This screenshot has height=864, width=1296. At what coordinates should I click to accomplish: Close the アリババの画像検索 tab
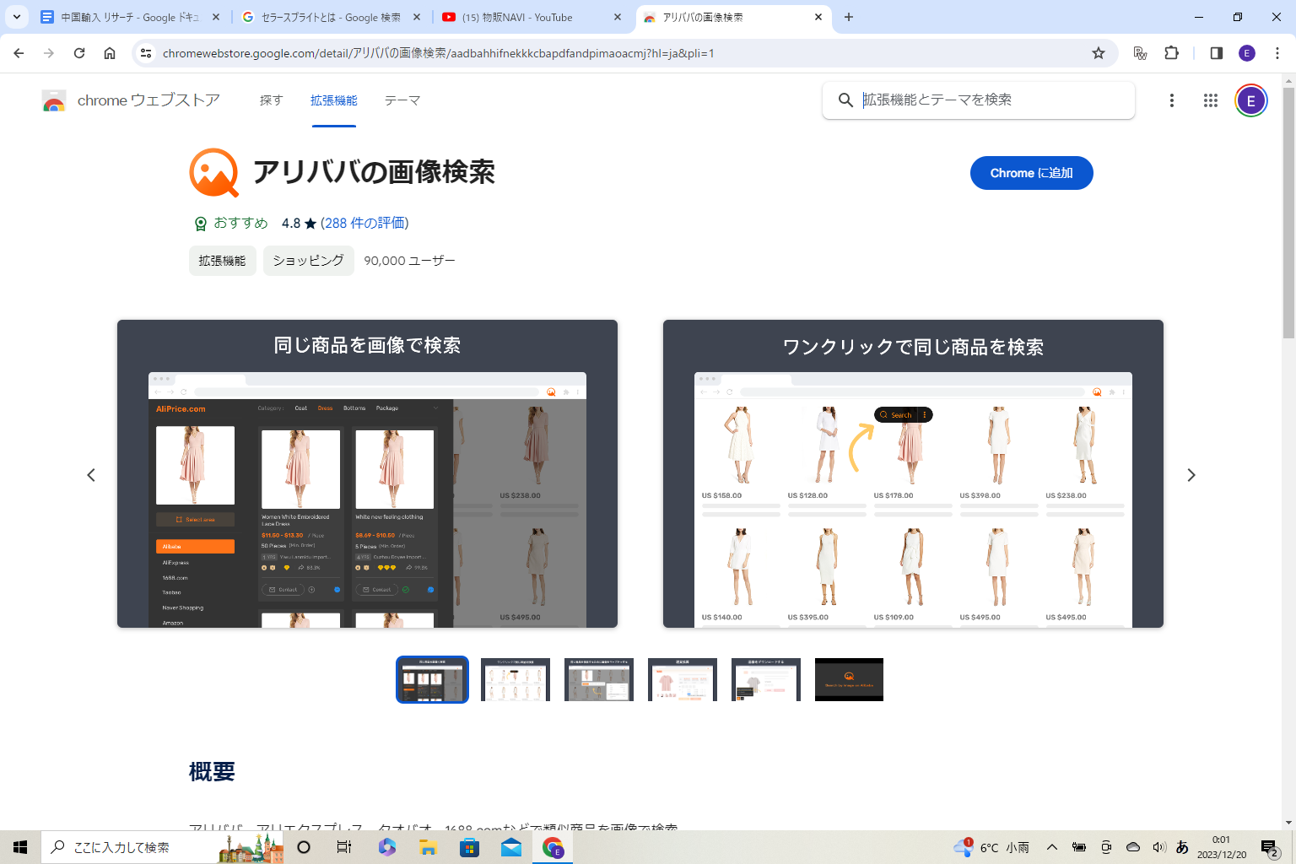[818, 17]
